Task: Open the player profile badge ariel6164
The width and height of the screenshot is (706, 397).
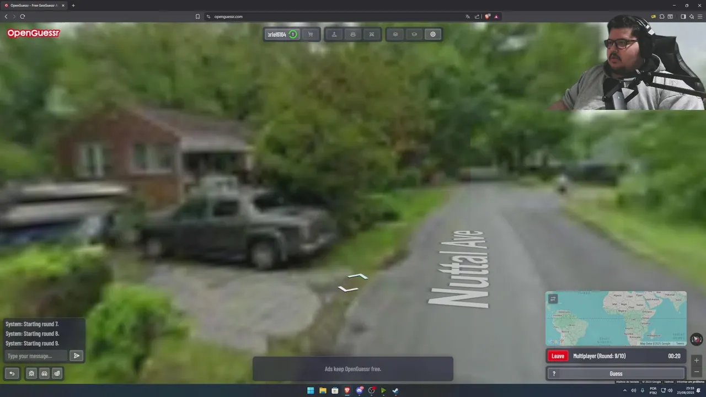Action: tap(283, 34)
